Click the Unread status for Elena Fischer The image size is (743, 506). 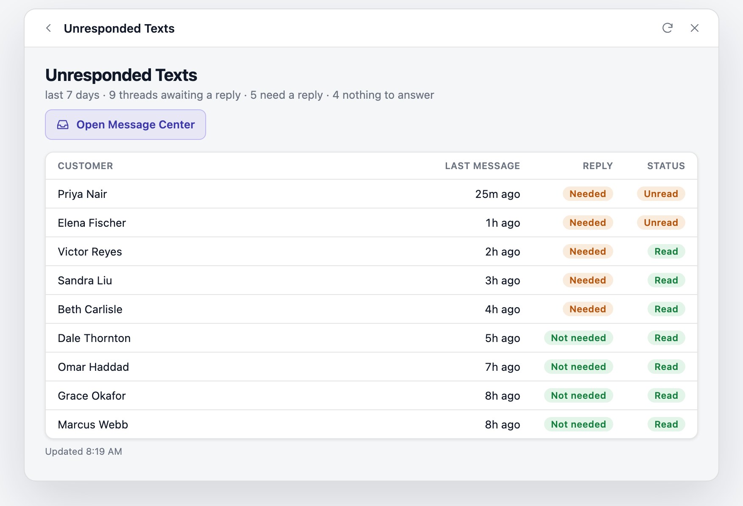(x=661, y=222)
